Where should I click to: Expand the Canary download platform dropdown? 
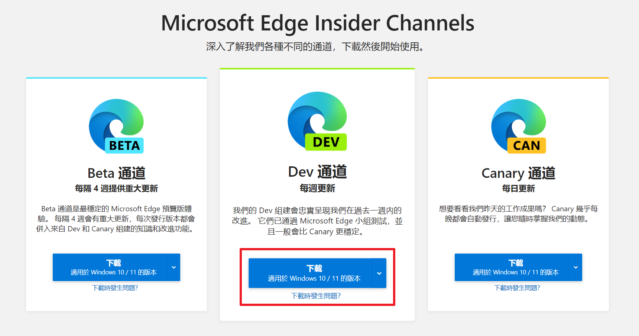click(576, 267)
